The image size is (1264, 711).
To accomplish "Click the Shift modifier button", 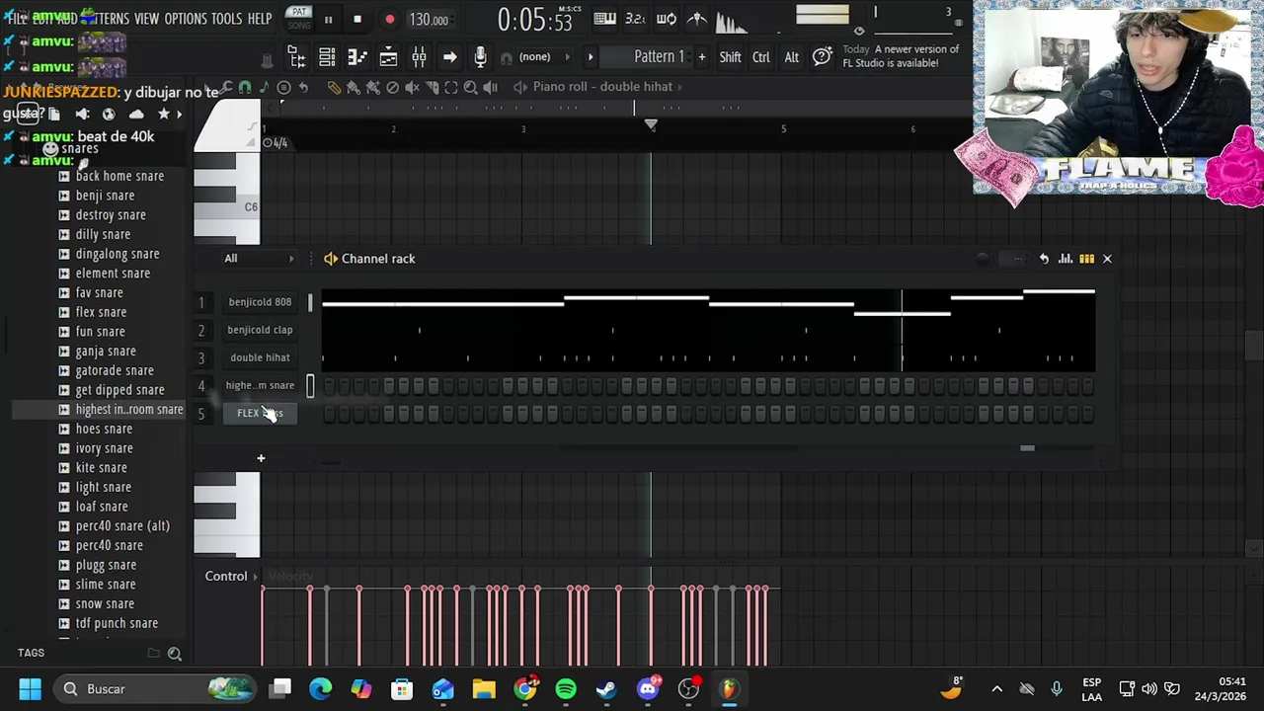I will (730, 57).
